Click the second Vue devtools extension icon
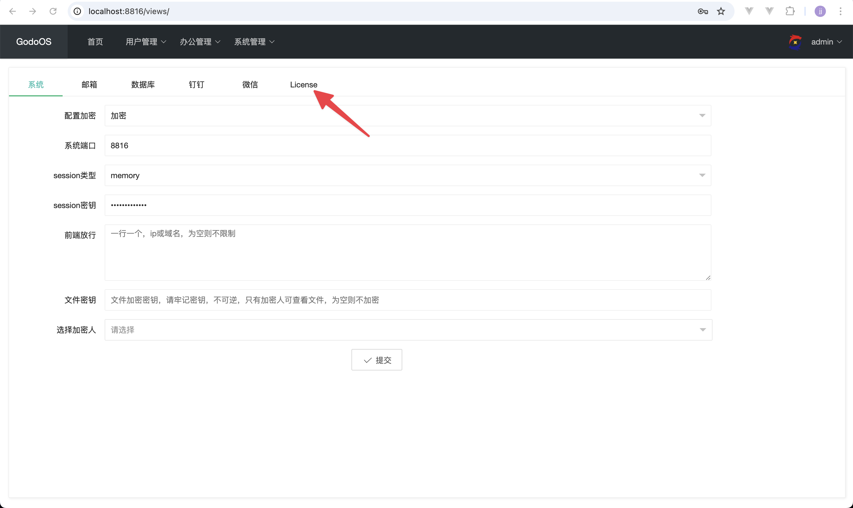Viewport: 853px width, 508px height. coord(770,11)
